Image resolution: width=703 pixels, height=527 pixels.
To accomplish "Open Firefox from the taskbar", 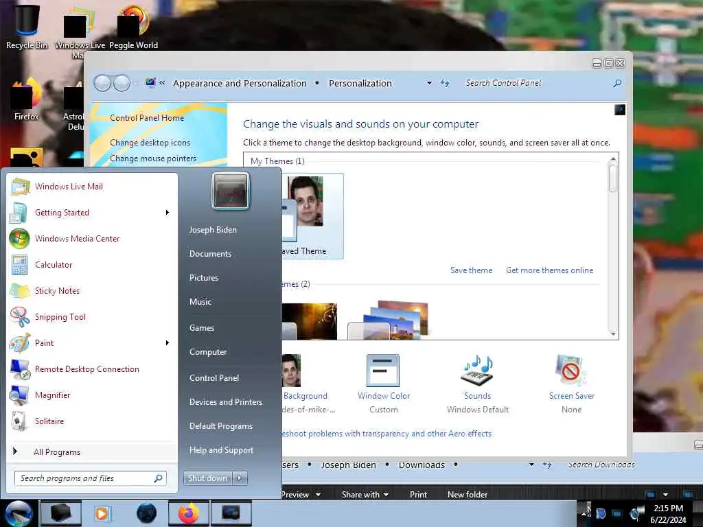I will point(189,513).
